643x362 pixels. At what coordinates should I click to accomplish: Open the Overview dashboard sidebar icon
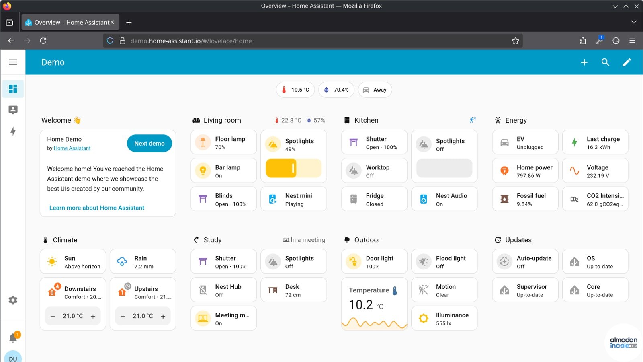[x=13, y=88]
